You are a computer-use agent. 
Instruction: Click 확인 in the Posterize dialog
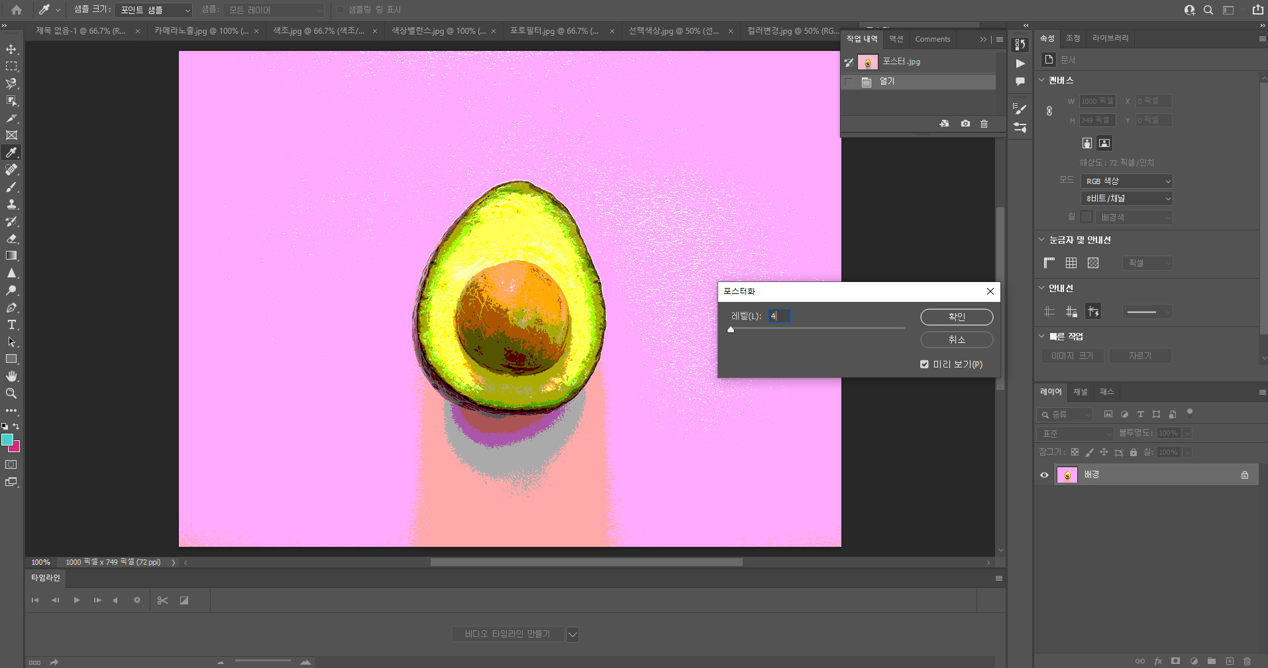click(x=957, y=317)
